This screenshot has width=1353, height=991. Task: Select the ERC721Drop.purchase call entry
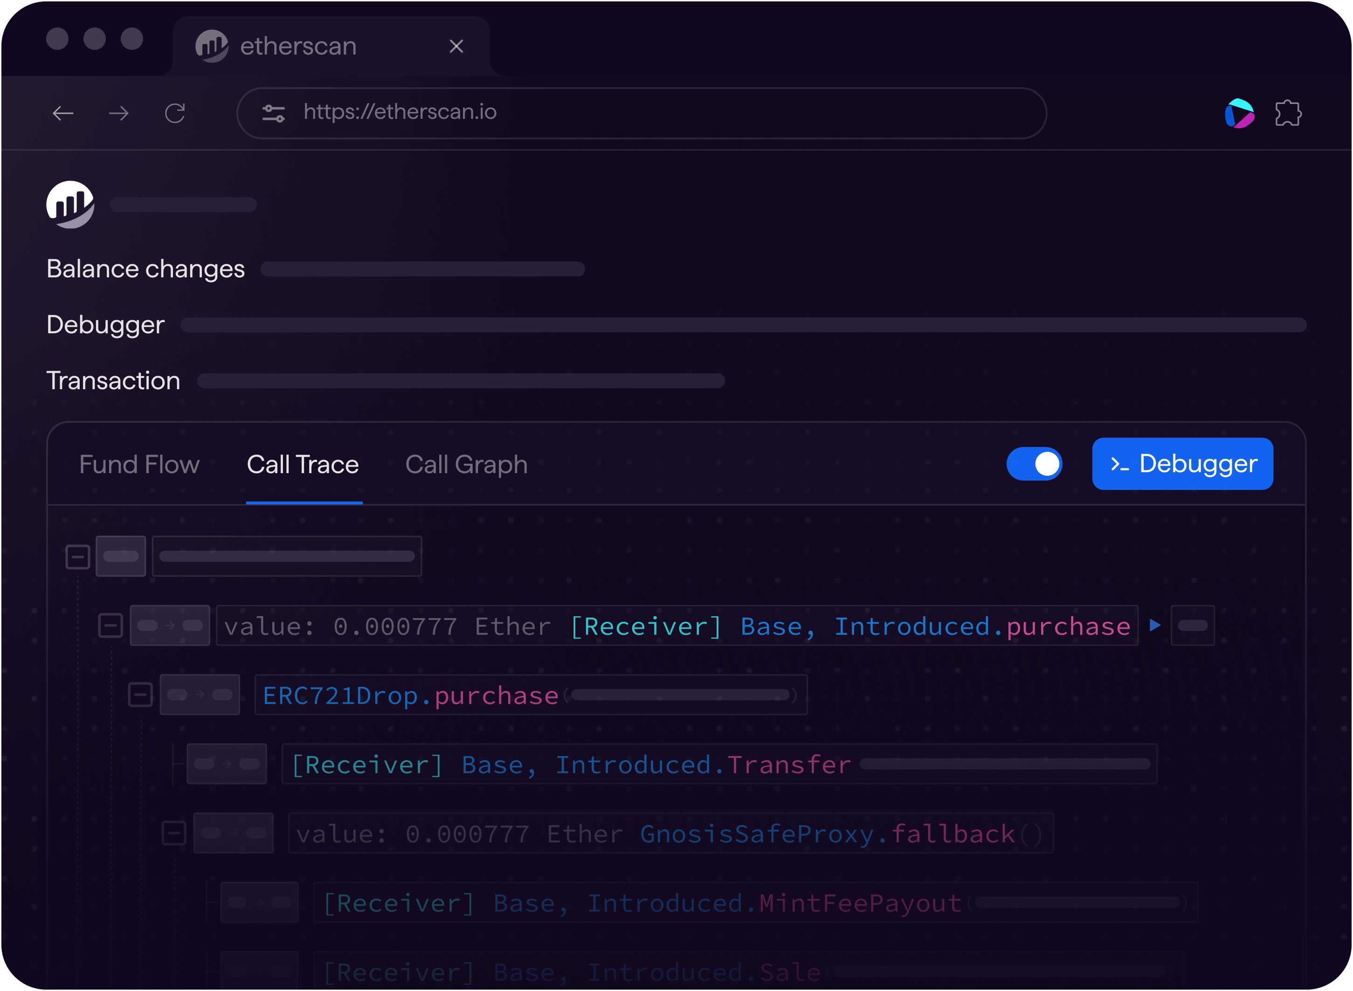(531, 695)
